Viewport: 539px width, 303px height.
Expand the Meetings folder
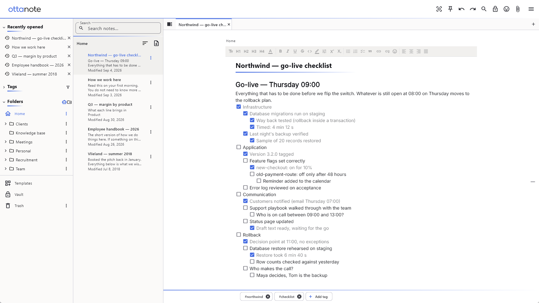6,142
